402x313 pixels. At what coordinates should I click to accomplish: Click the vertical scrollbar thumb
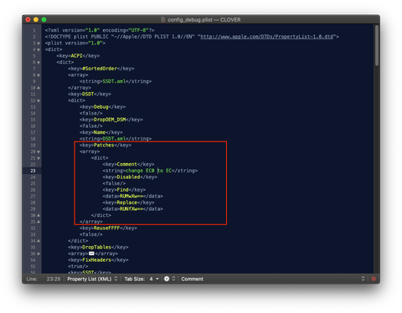(x=377, y=45)
